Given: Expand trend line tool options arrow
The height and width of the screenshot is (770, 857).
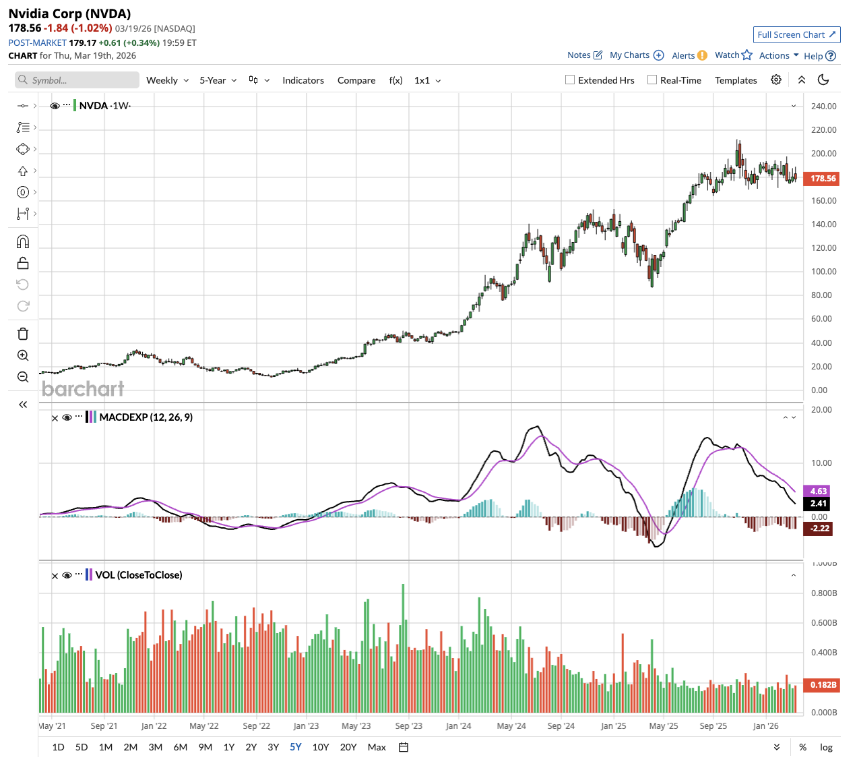Looking at the screenshot, I should point(35,106).
